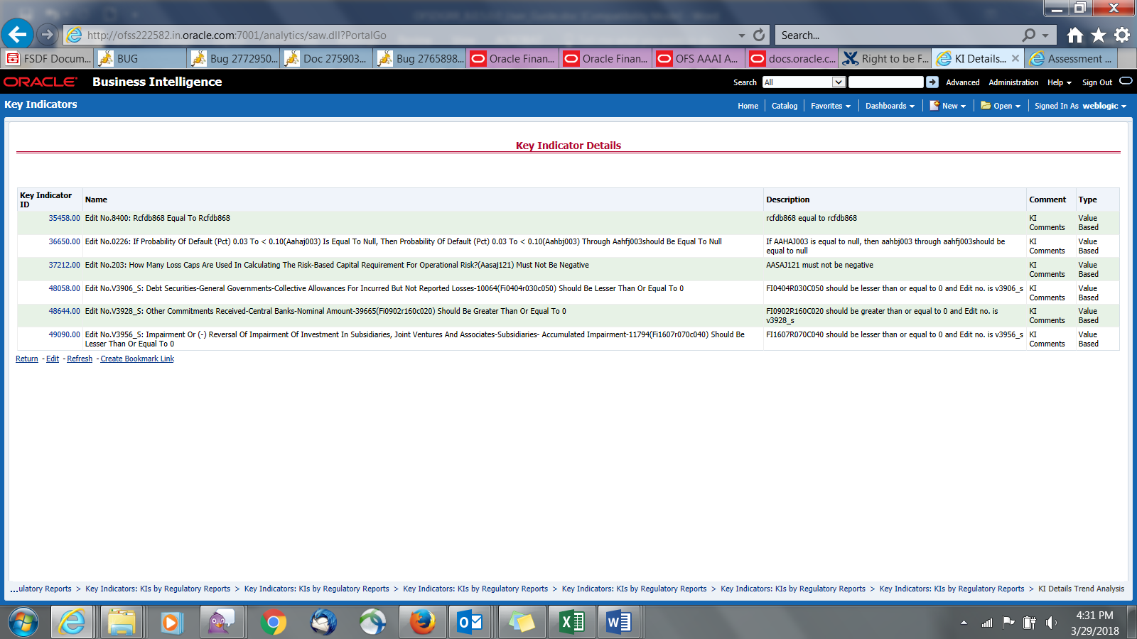Open File Explorer from the taskbar

pos(122,623)
